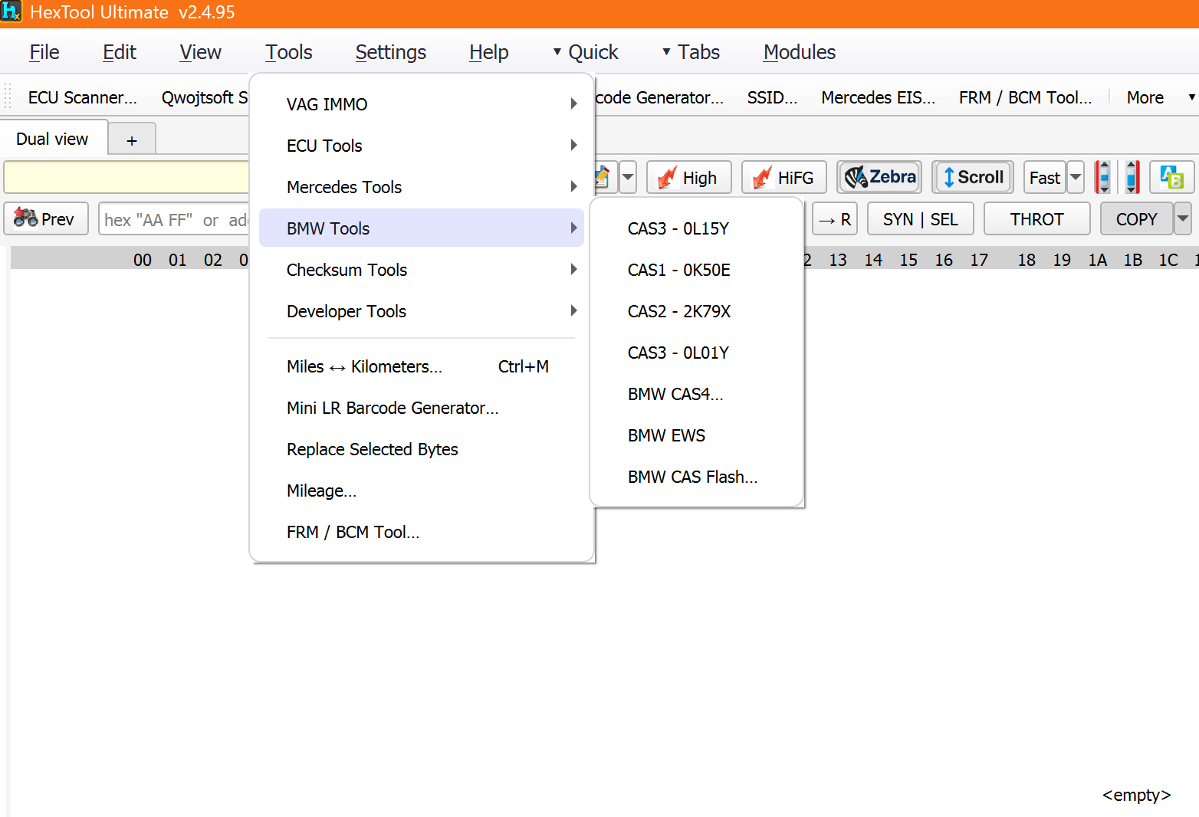
Task: Click the High highlight button
Action: (x=689, y=177)
